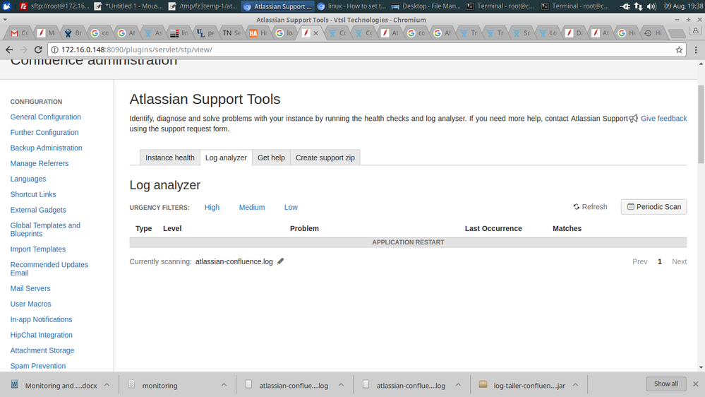The height and width of the screenshot is (397, 705).
Task: Switch to Desktop File Manager in taskbar
Action: (426, 6)
